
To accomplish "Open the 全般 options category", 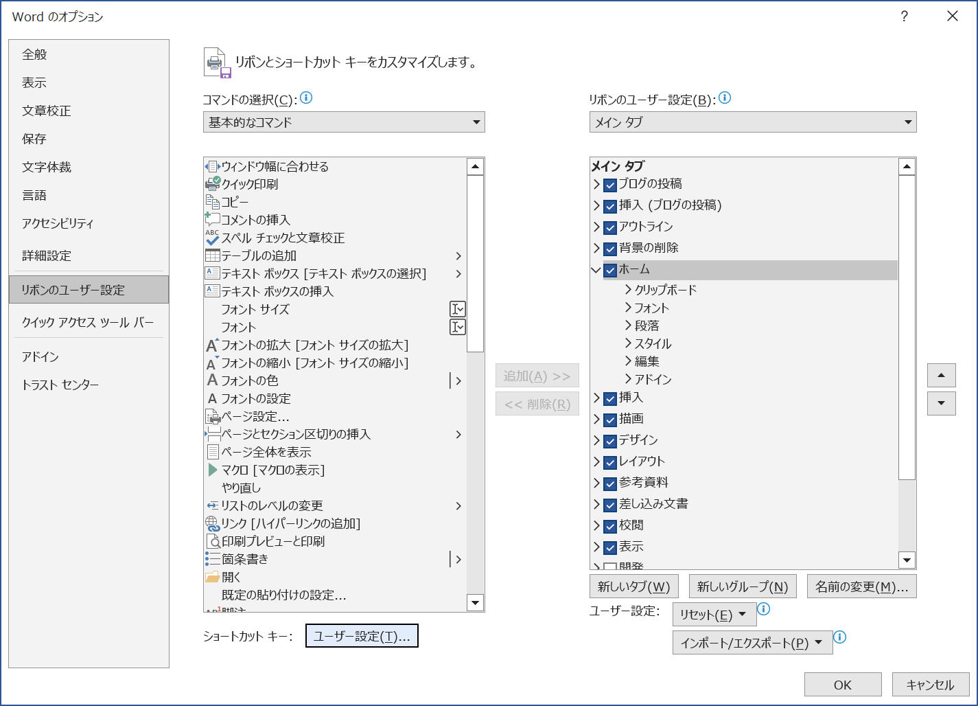I will [89, 54].
